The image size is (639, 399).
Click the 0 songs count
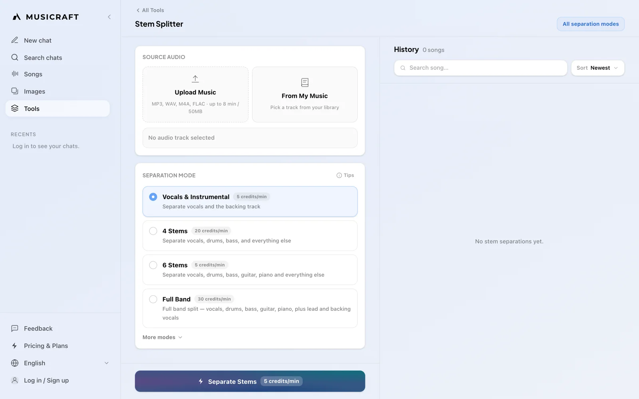(x=433, y=50)
